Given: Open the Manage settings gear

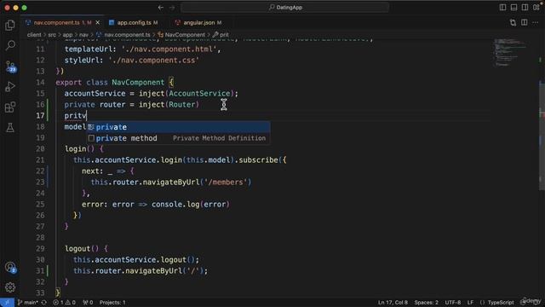Looking at the screenshot, I should (x=10, y=287).
